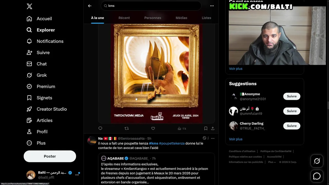Open search options three-dot menu
329x185 pixels.
pos(212,6)
